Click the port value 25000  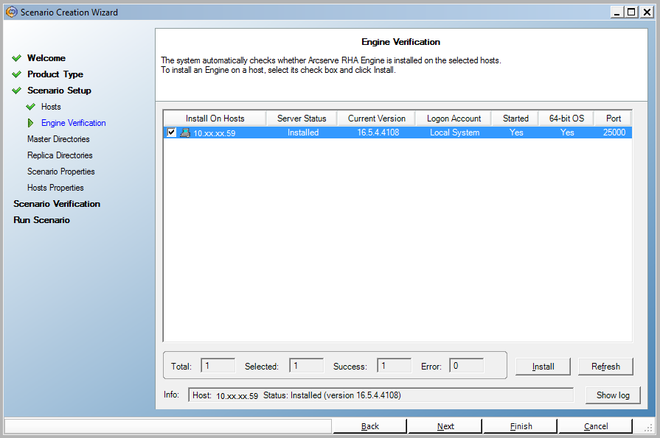click(614, 133)
